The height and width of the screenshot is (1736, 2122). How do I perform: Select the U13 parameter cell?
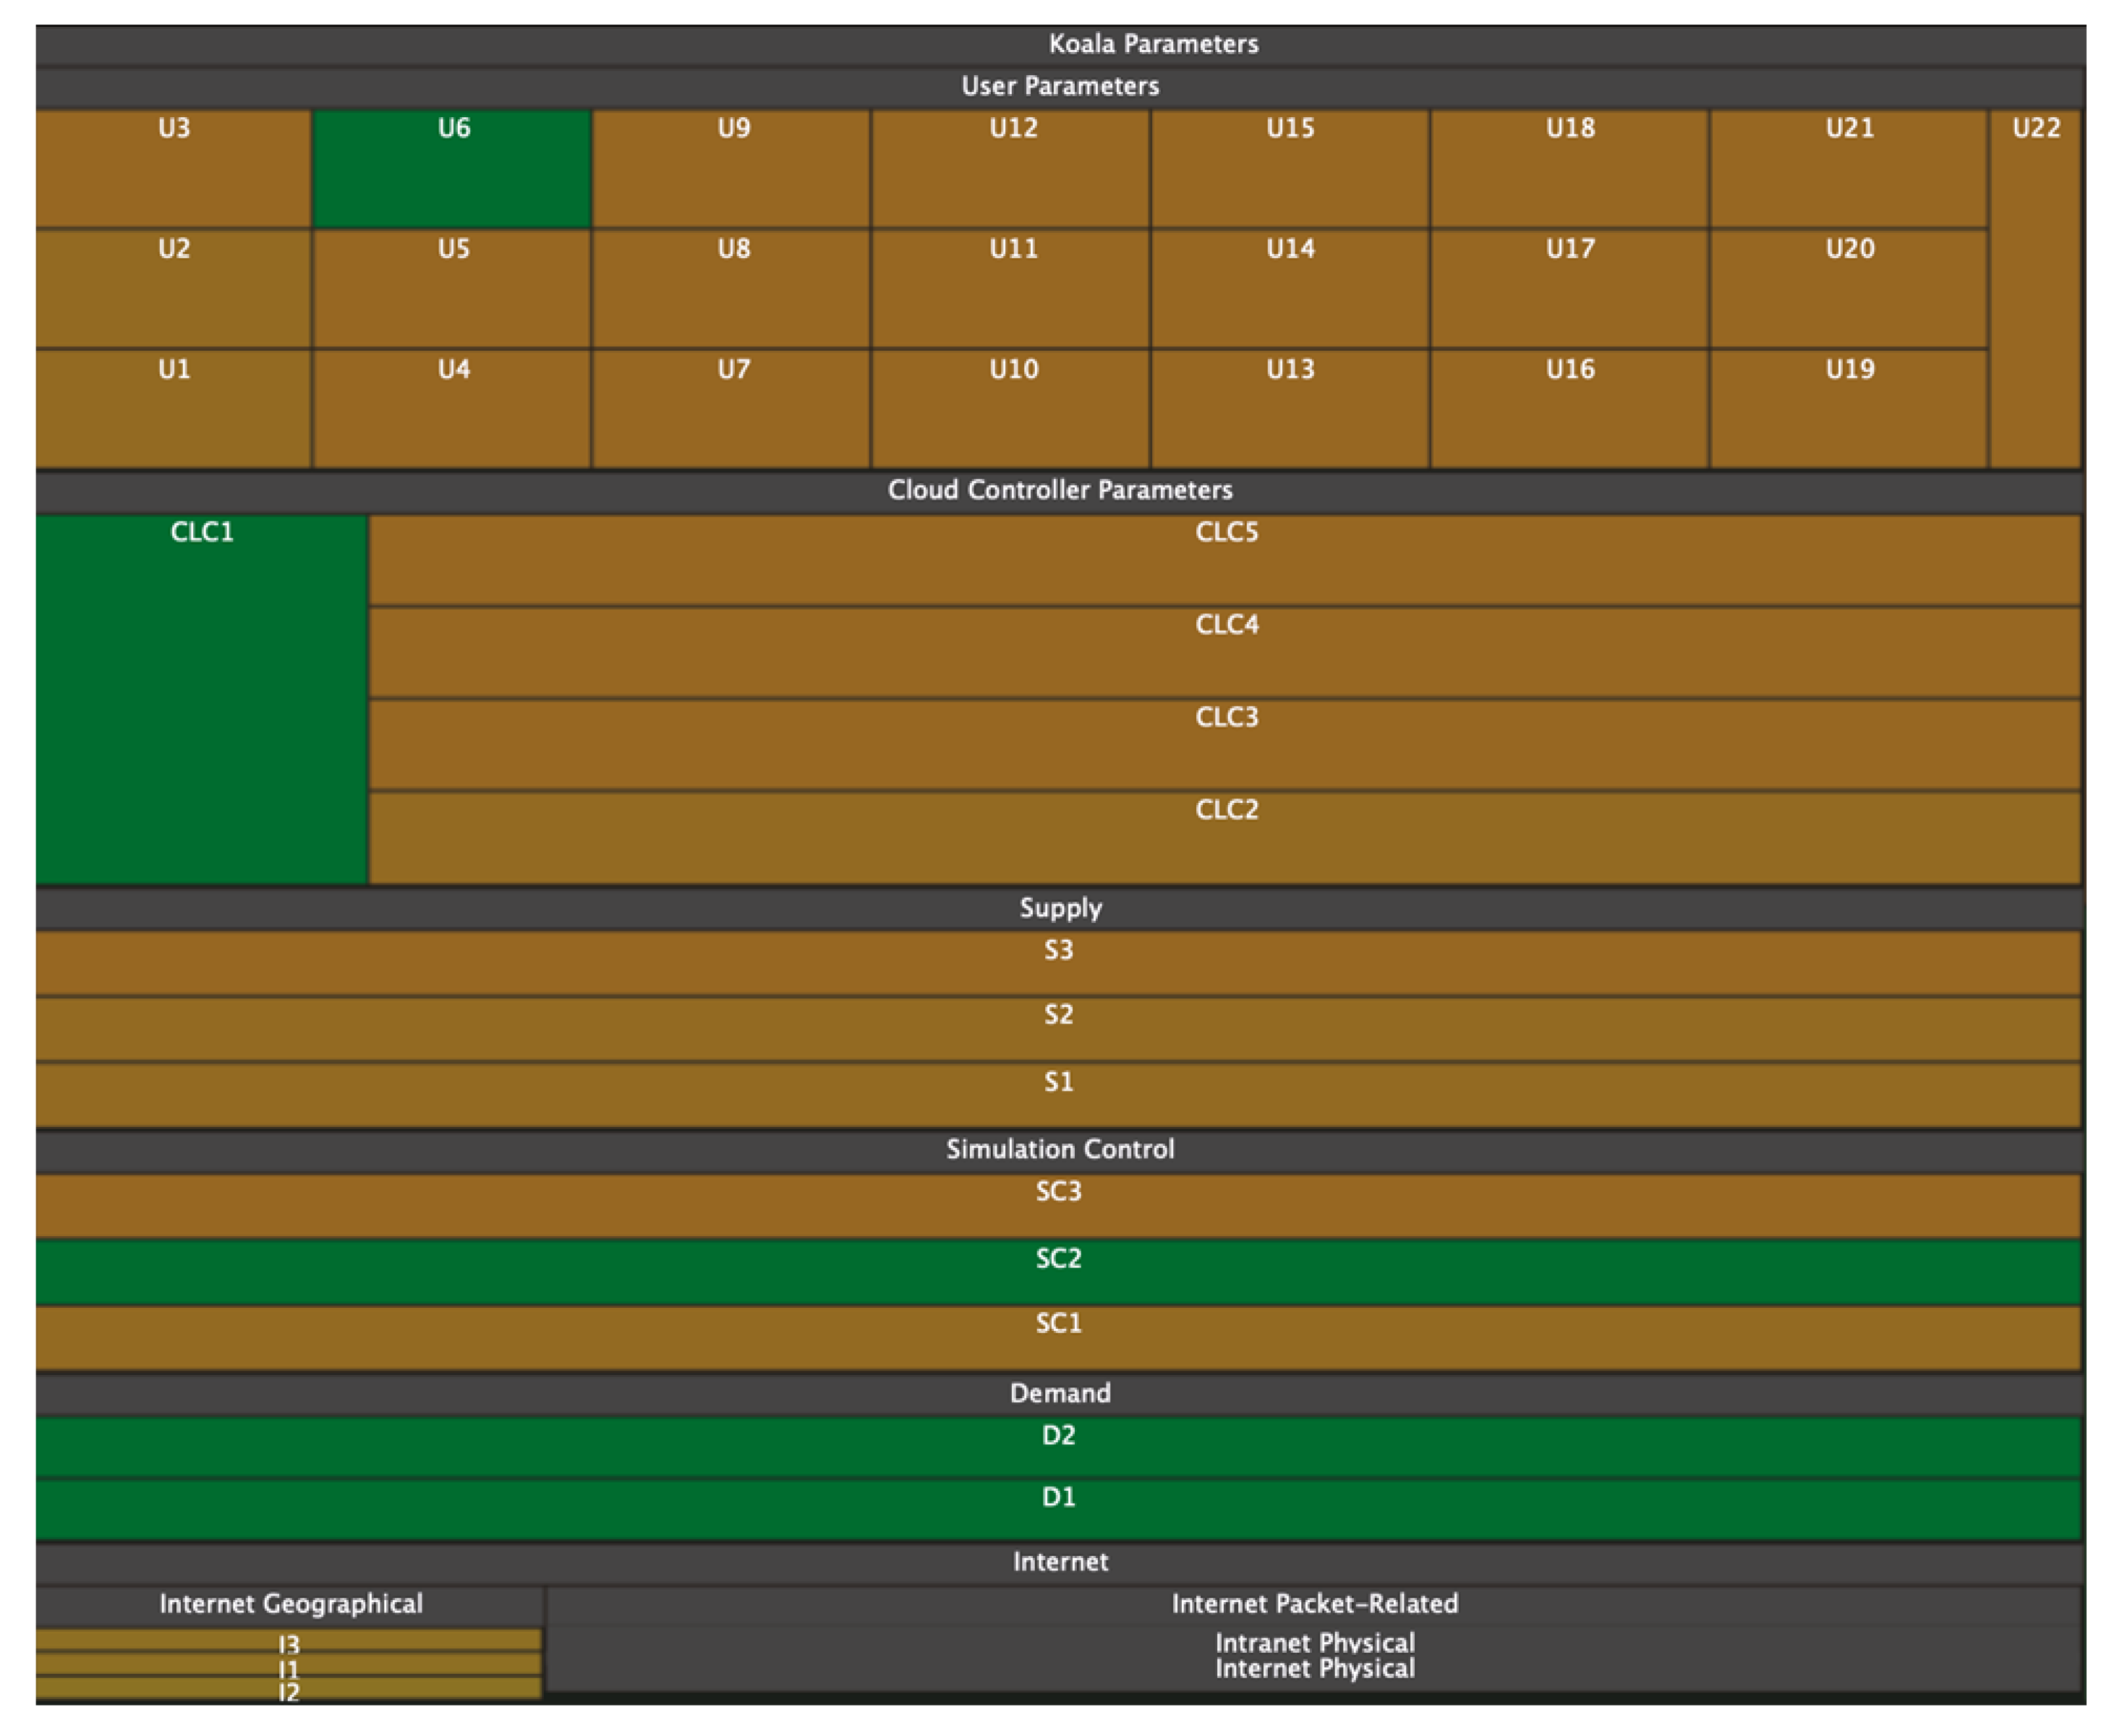1289,408
